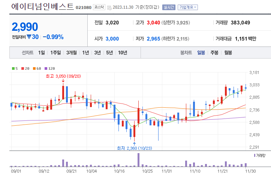Click the 하한가 2,115 text
This screenshot has width=271, height=176.
pos(175,39)
